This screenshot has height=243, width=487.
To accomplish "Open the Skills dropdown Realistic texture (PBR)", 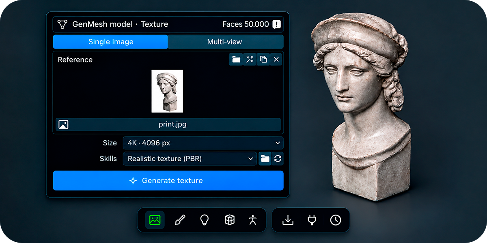I will coord(190,159).
